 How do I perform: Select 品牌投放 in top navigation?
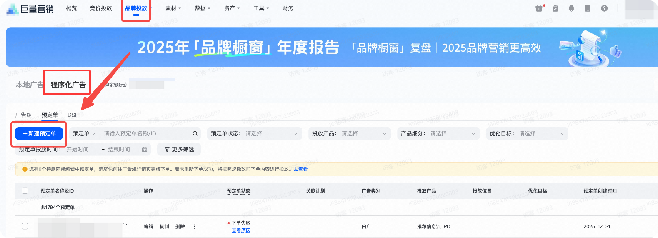click(136, 8)
